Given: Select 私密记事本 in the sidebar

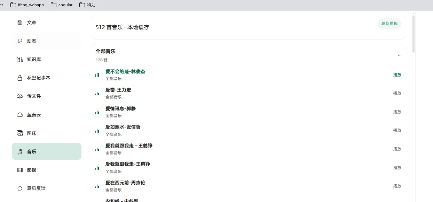Looking at the screenshot, I should [47, 78].
